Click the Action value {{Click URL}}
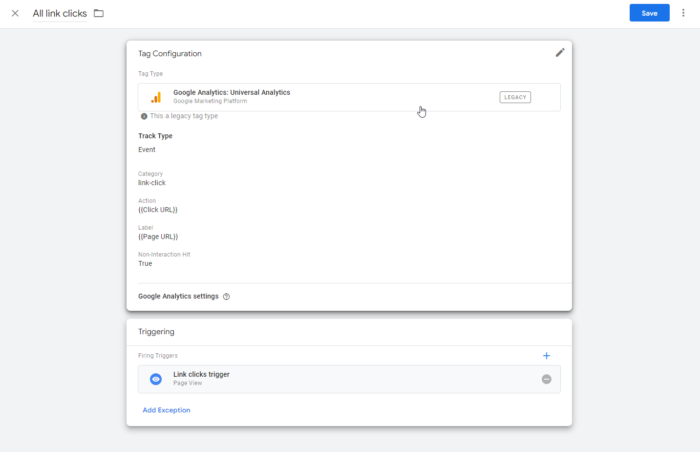The image size is (700, 452). pyautogui.click(x=158, y=210)
